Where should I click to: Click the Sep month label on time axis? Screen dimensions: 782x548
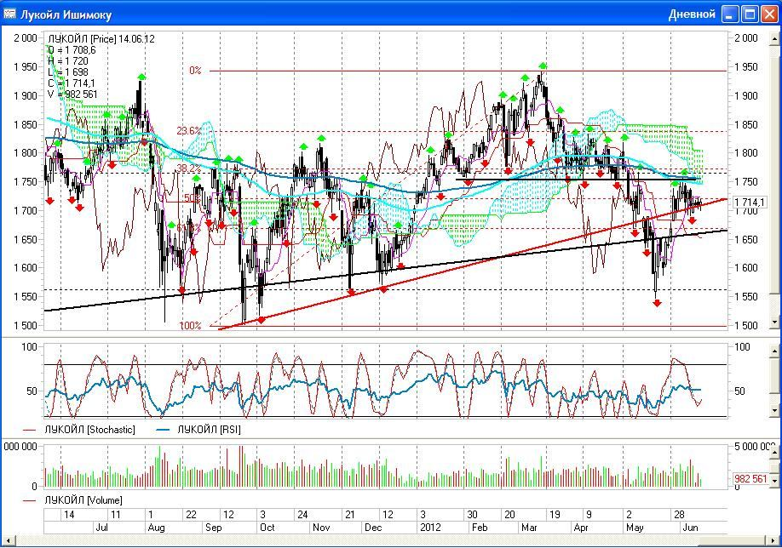point(214,527)
